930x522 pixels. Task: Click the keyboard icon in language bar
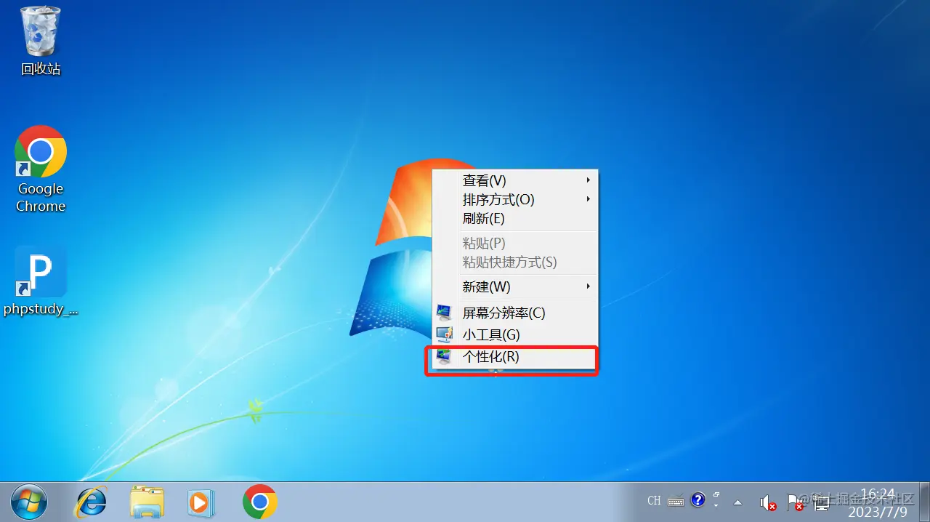676,500
